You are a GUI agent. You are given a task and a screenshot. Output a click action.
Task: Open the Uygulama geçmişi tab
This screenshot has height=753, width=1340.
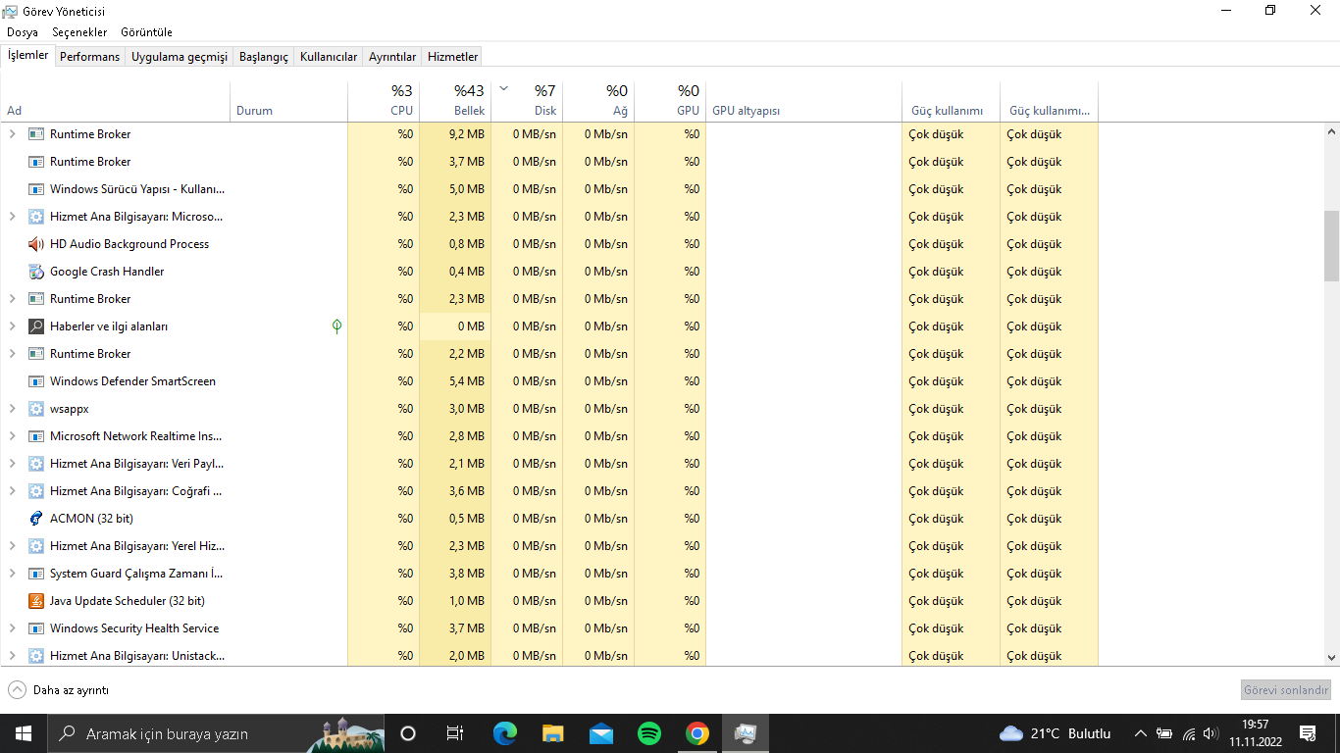pyautogui.click(x=180, y=57)
